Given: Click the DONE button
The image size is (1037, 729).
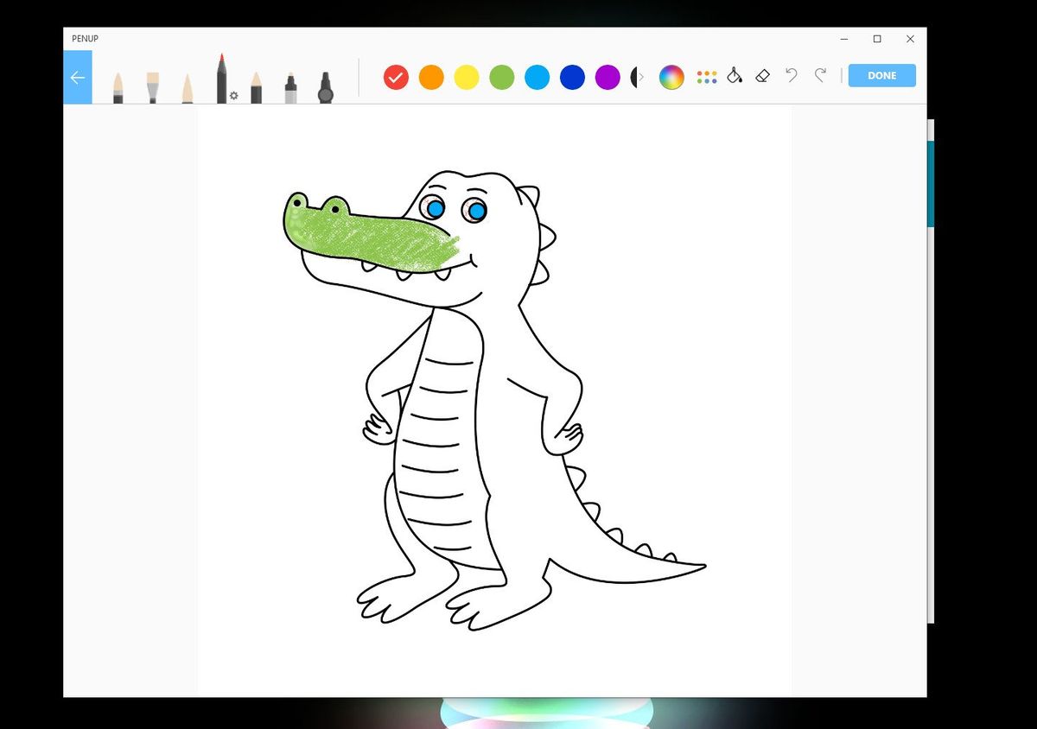Looking at the screenshot, I should point(881,75).
